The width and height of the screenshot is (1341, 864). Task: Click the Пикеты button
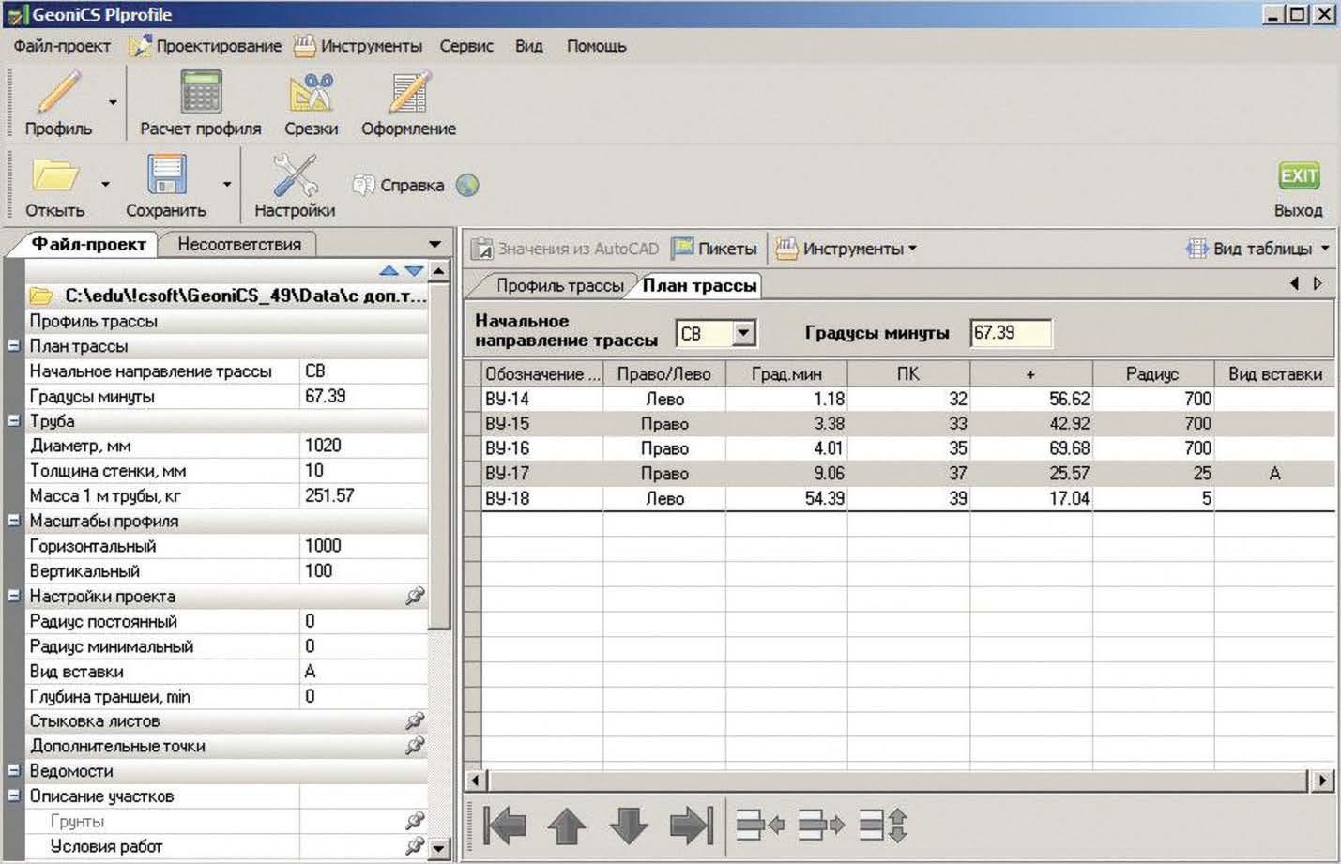click(715, 249)
